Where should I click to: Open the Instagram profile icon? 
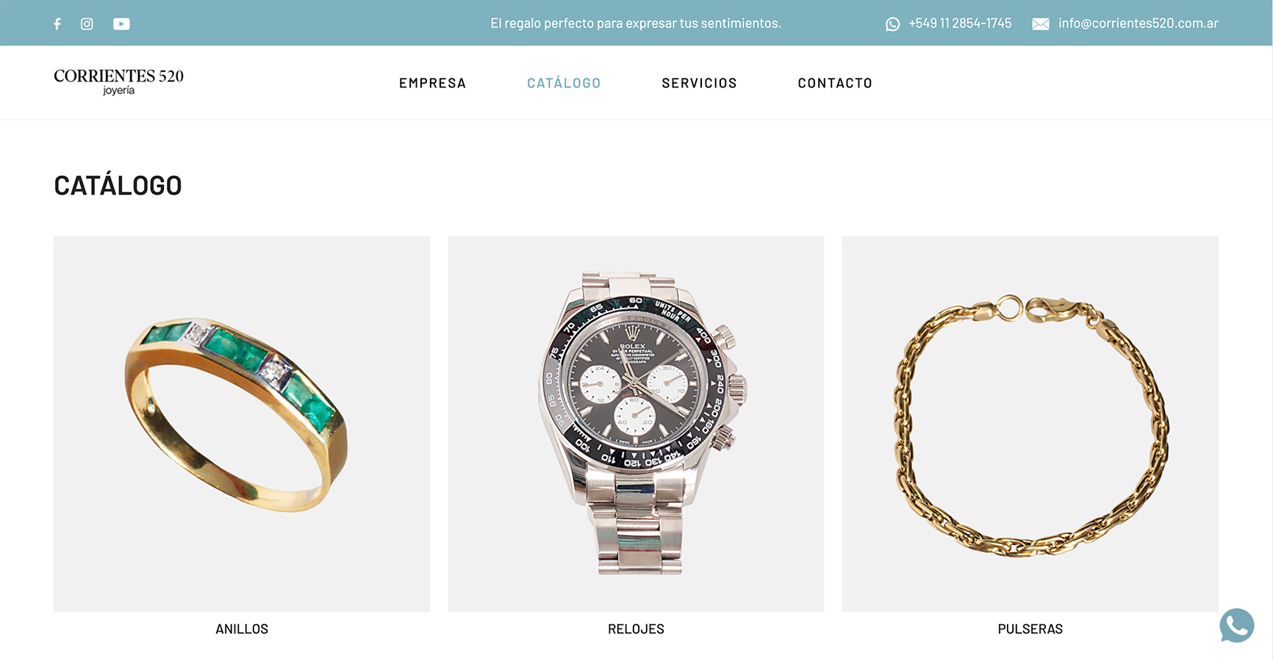(87, 24)
